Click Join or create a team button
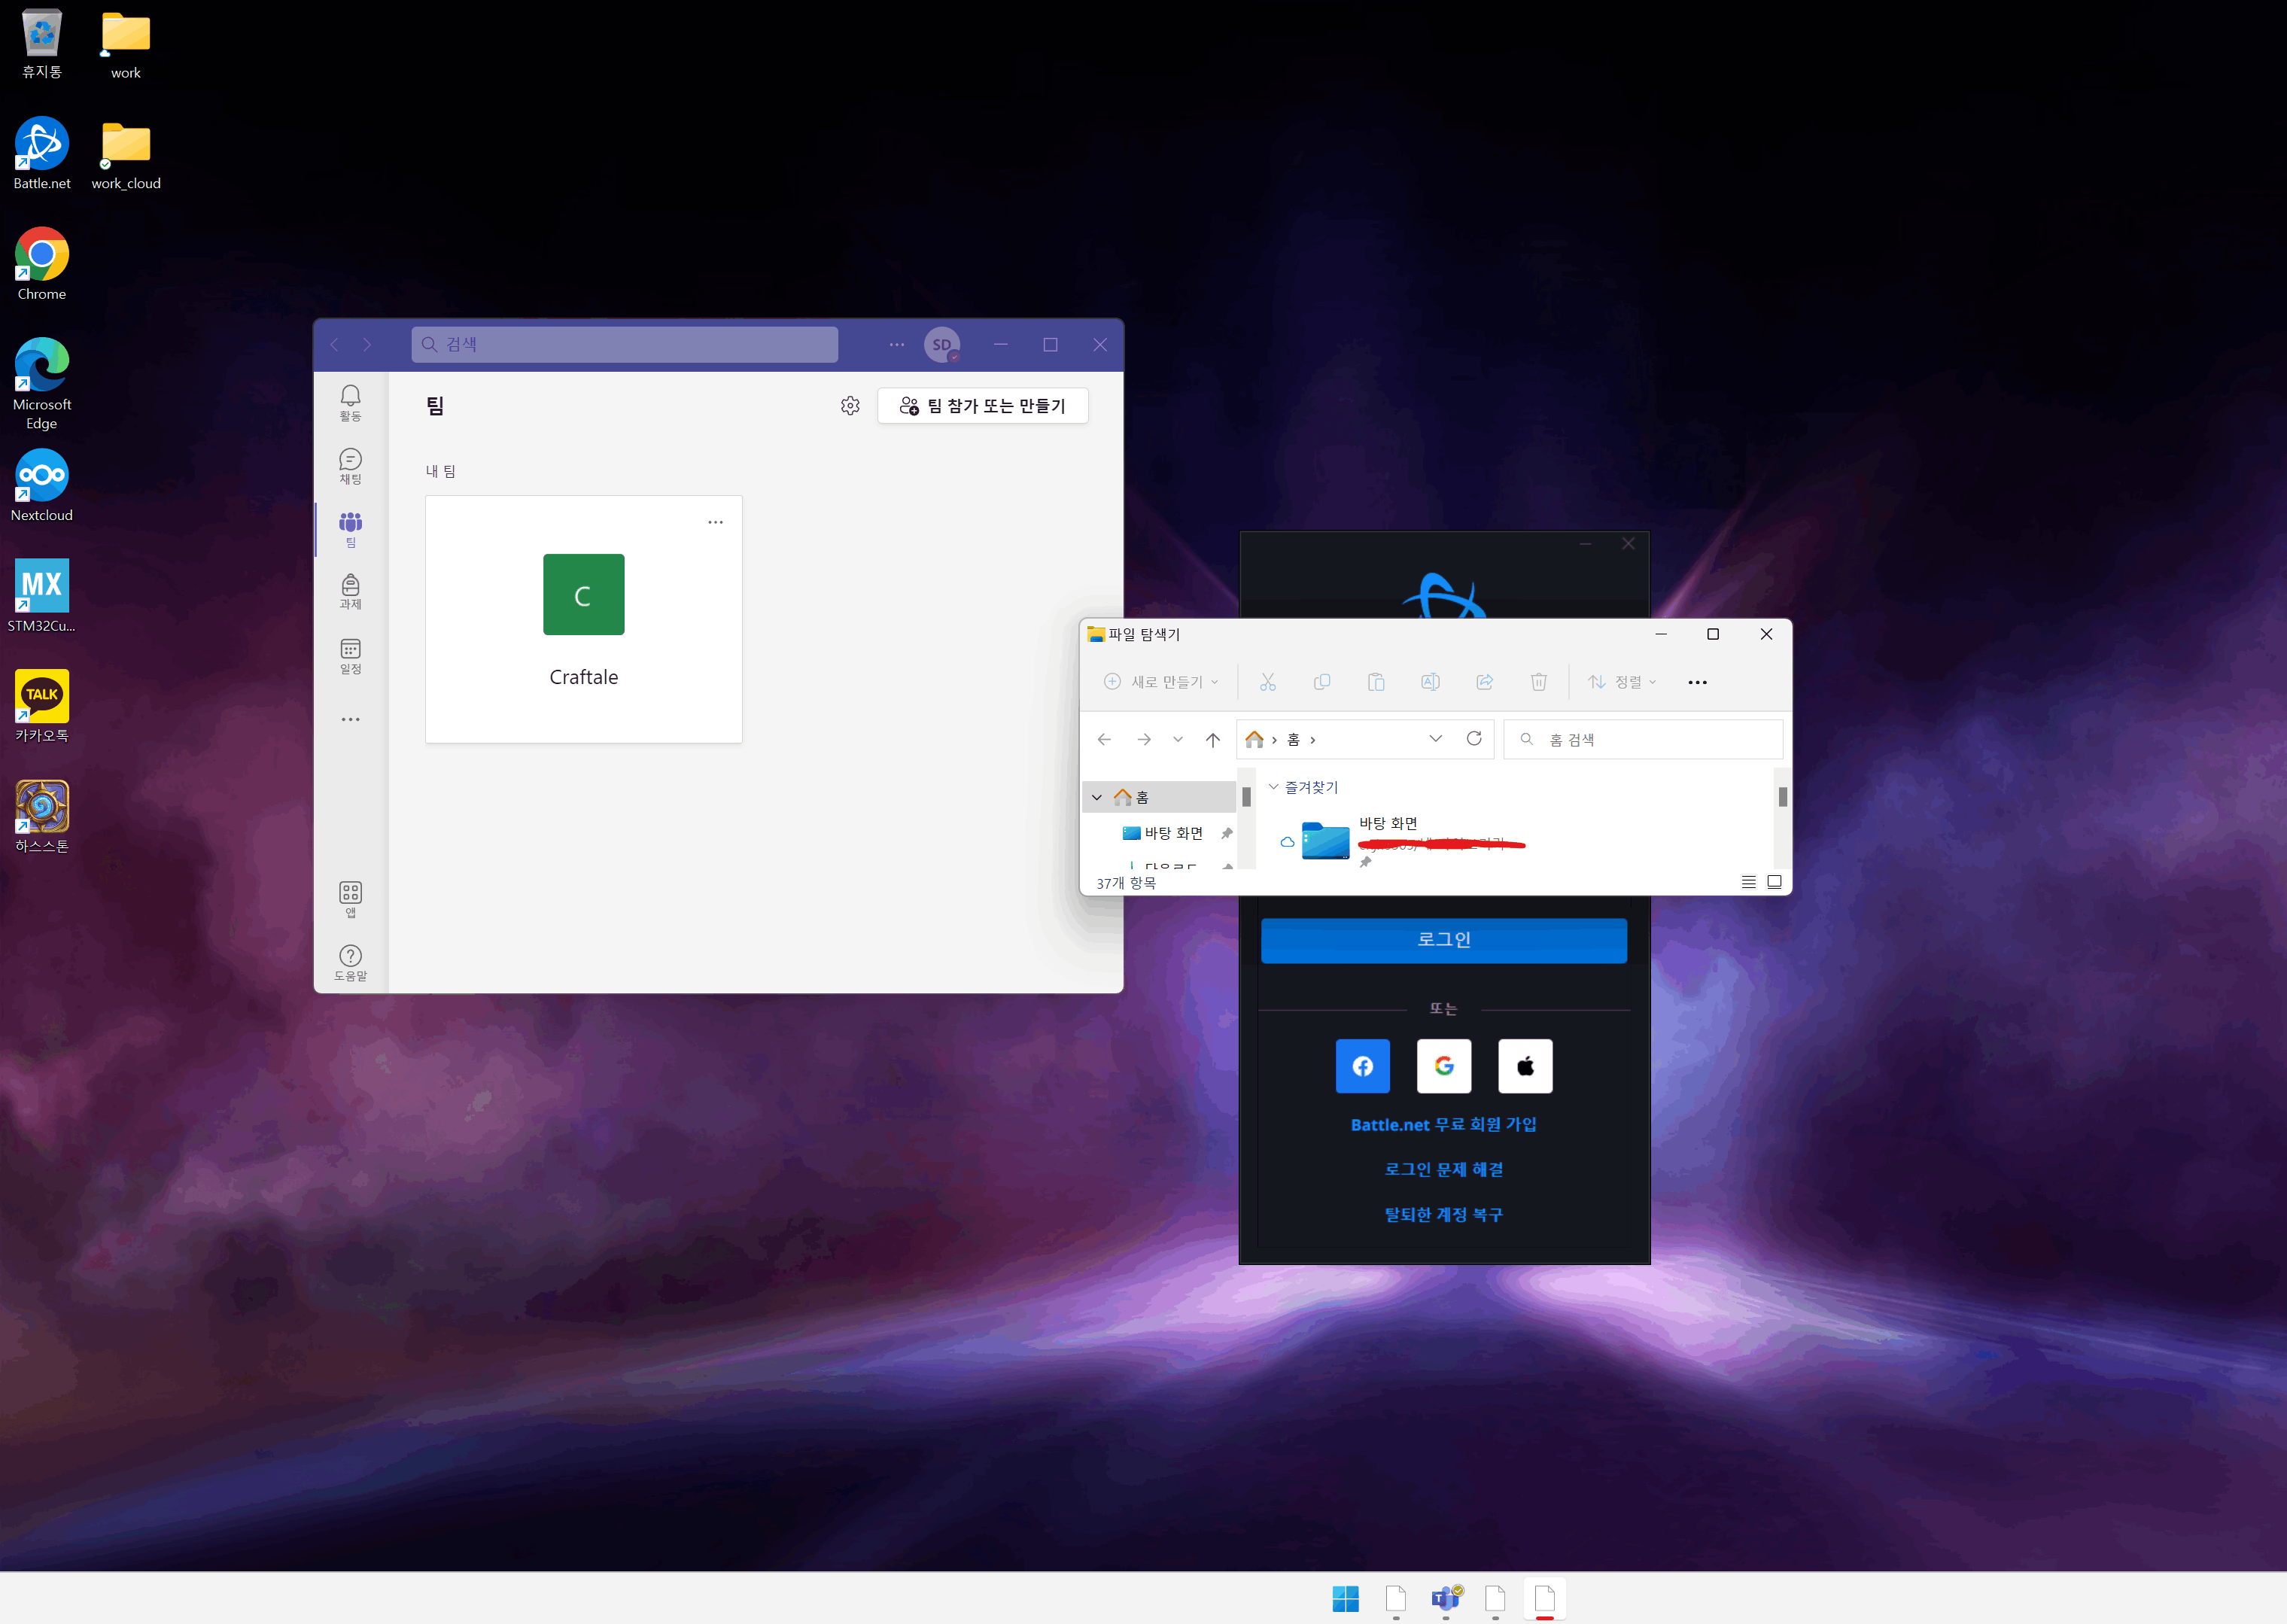2287x1624 pixels. click(982, 406)
